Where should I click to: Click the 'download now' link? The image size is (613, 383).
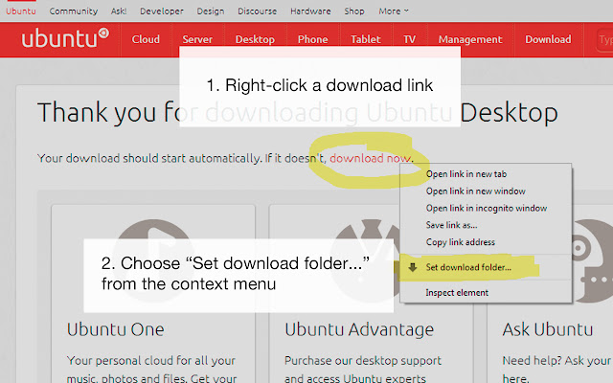point(371,158)
